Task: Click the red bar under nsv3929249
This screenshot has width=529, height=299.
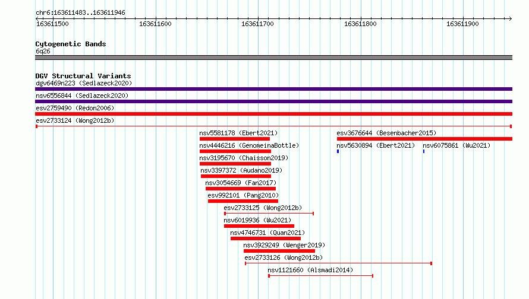Action: tap(279, 251)
